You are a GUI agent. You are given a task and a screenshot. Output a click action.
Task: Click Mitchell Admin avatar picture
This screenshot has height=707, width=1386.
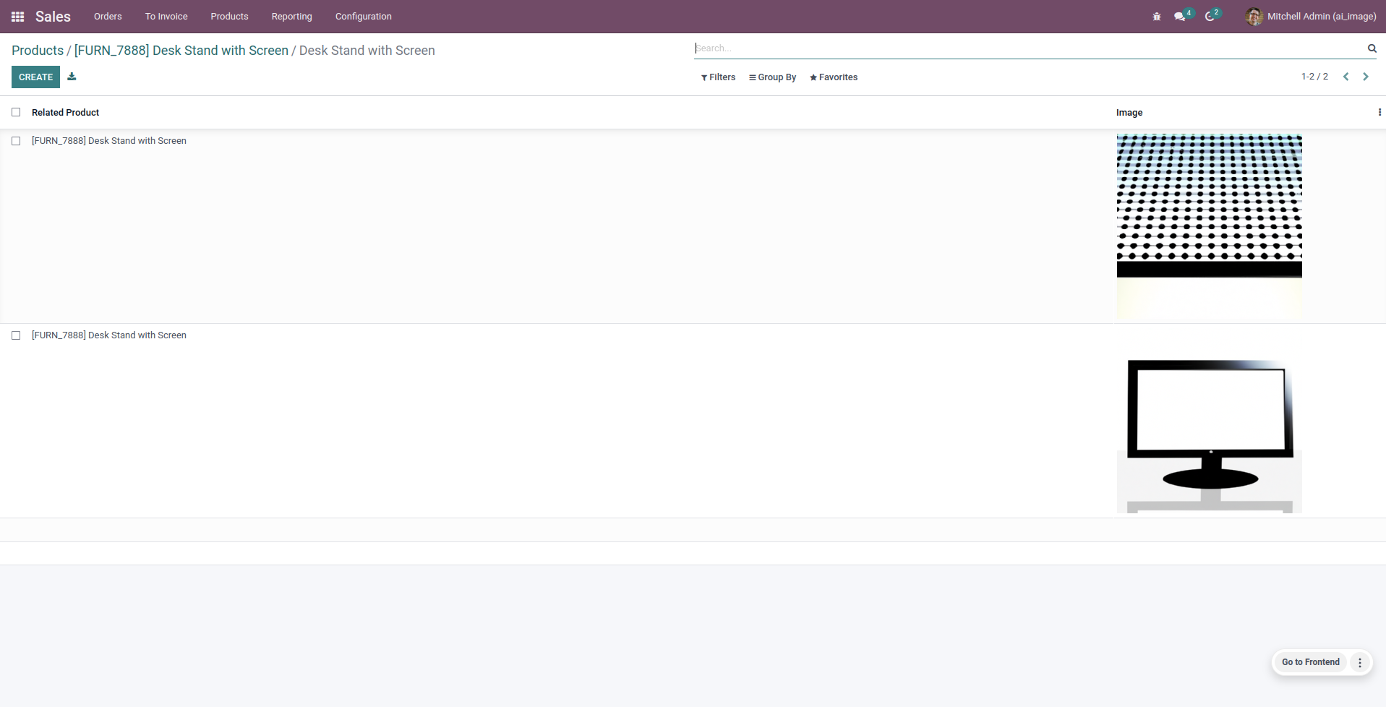point(1254,17)
